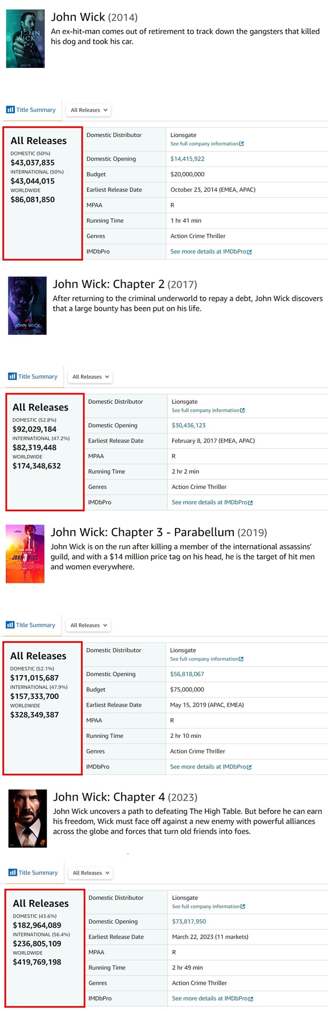Click running time 1 hr 41 min
328x1011 pixels.
186,221
